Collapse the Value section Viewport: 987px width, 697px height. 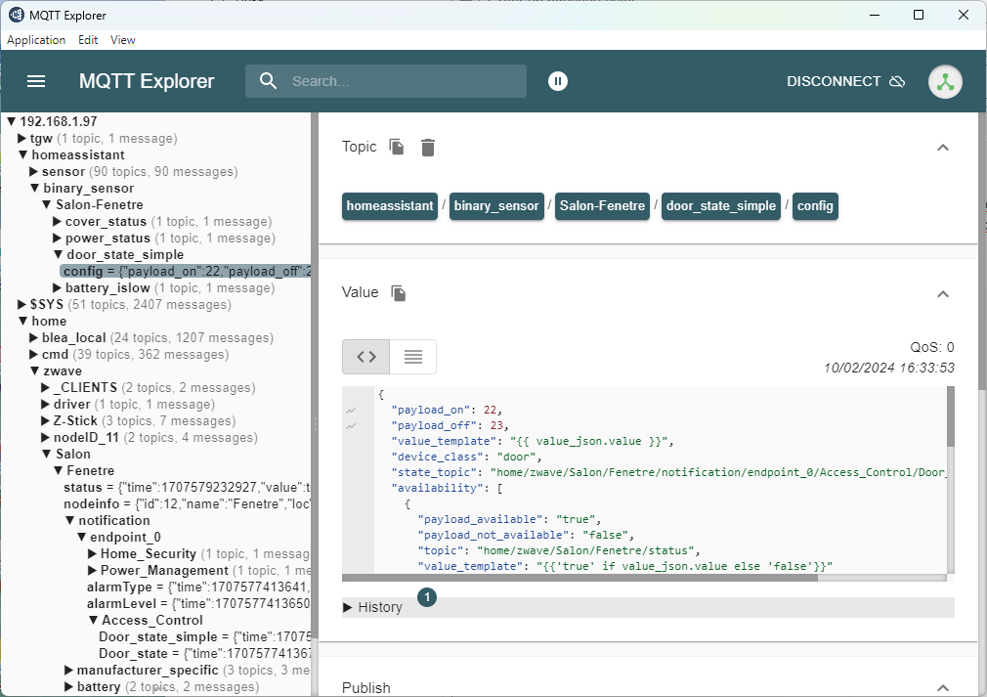[x=942, y=294]
